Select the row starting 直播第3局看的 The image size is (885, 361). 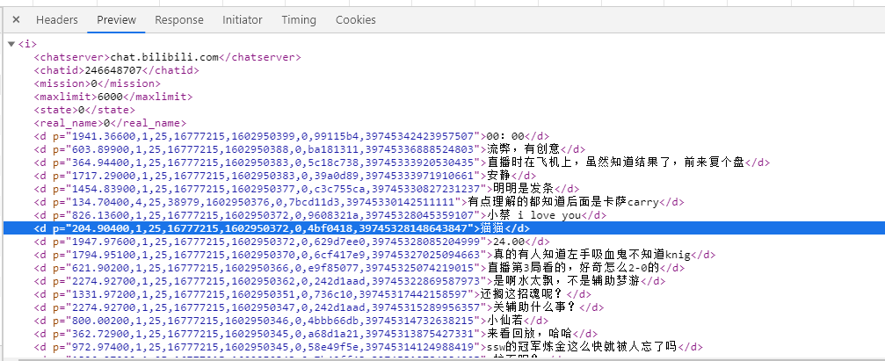(359, 267)
